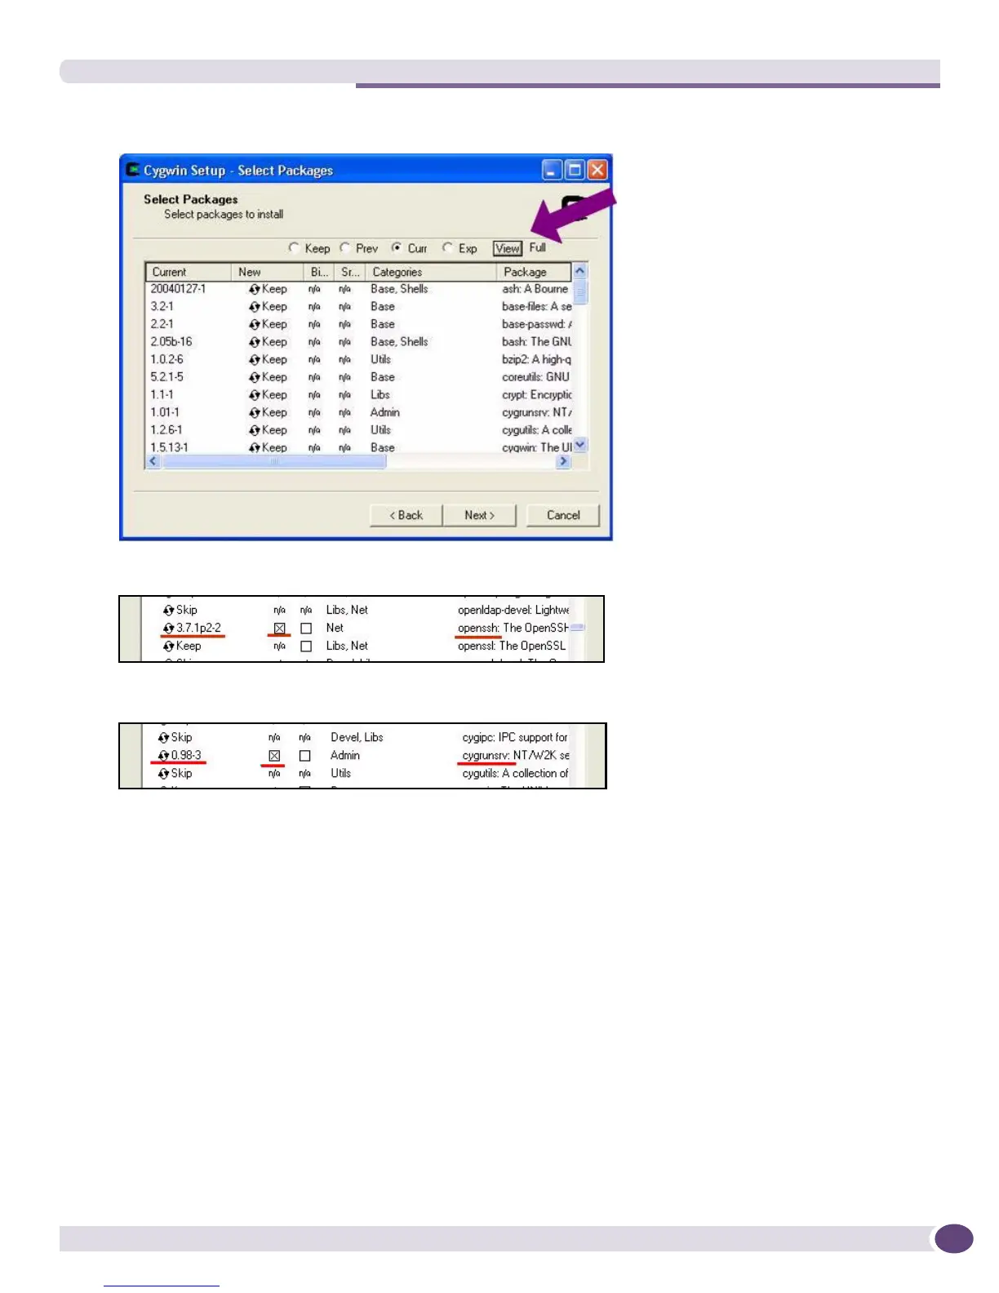The height and width of the screenshot is (1293, 999).
Task: Click the 'Utils' category in the bzip2 row
Action: (x=381, y=359)
